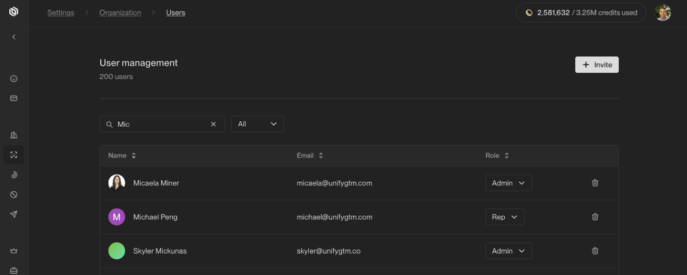Click email micaela@unifygtm.com
The image size is (687, 275).
pyautogui.click(x=334, y=183)
